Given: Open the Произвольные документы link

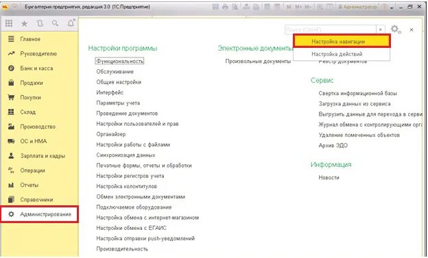Looking at the screenshot, I should pos(258,62).
